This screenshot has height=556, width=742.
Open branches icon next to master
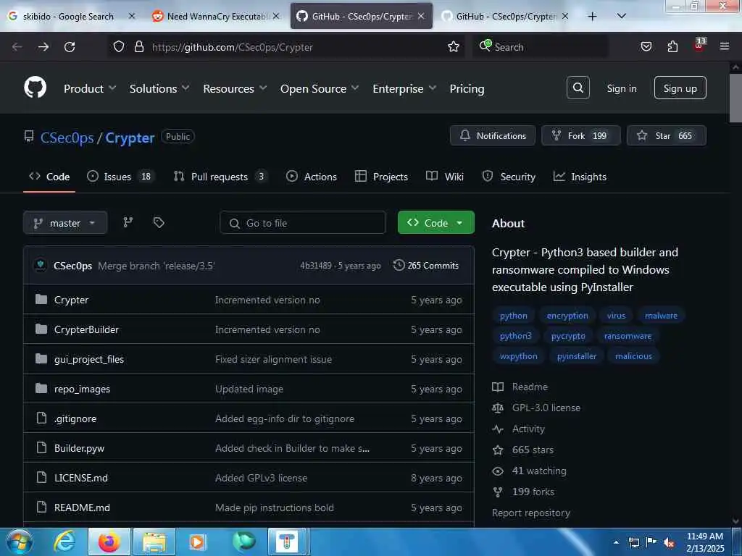point(128,223)
